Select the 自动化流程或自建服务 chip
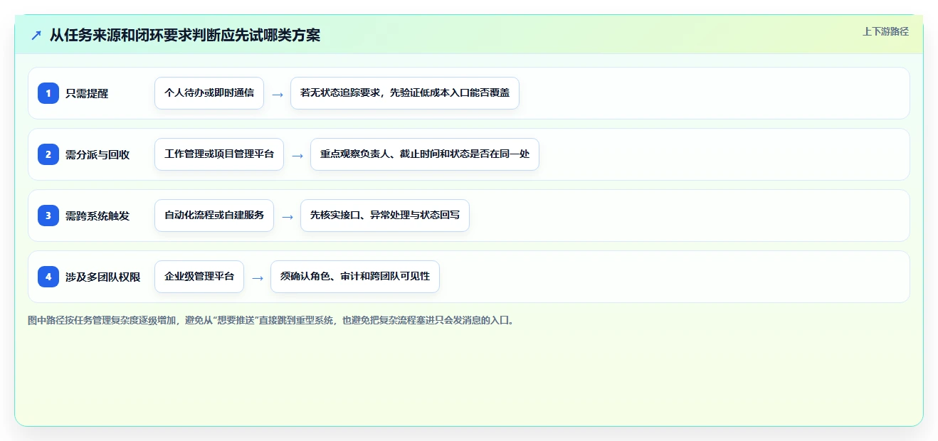938x441 pixels. [214, 216]
